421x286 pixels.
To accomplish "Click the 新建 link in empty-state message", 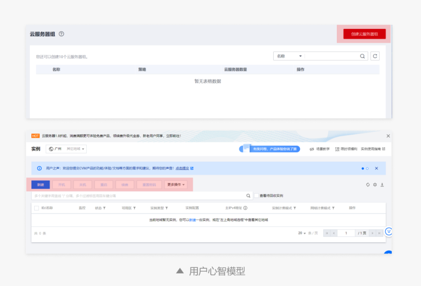I will pyautogui.click(x=193, y=220).
